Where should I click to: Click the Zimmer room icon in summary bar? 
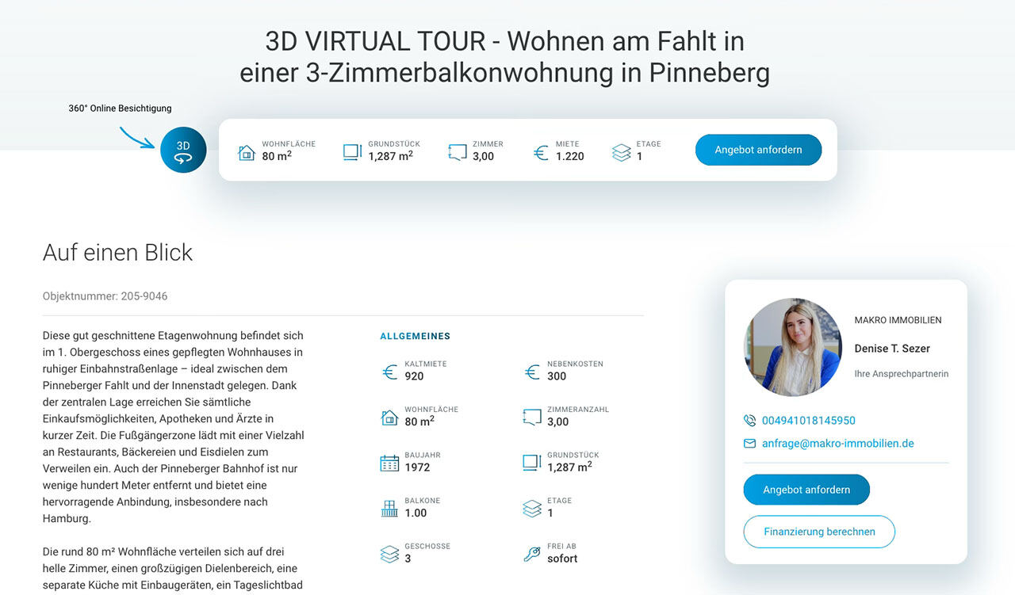(x=458, y=152)
